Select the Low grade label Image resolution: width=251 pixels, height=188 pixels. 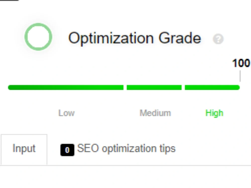pyautogui.click(x=67, y=113)
